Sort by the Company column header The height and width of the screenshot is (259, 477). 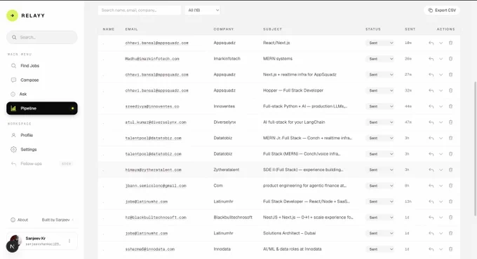tap(224, 29)
